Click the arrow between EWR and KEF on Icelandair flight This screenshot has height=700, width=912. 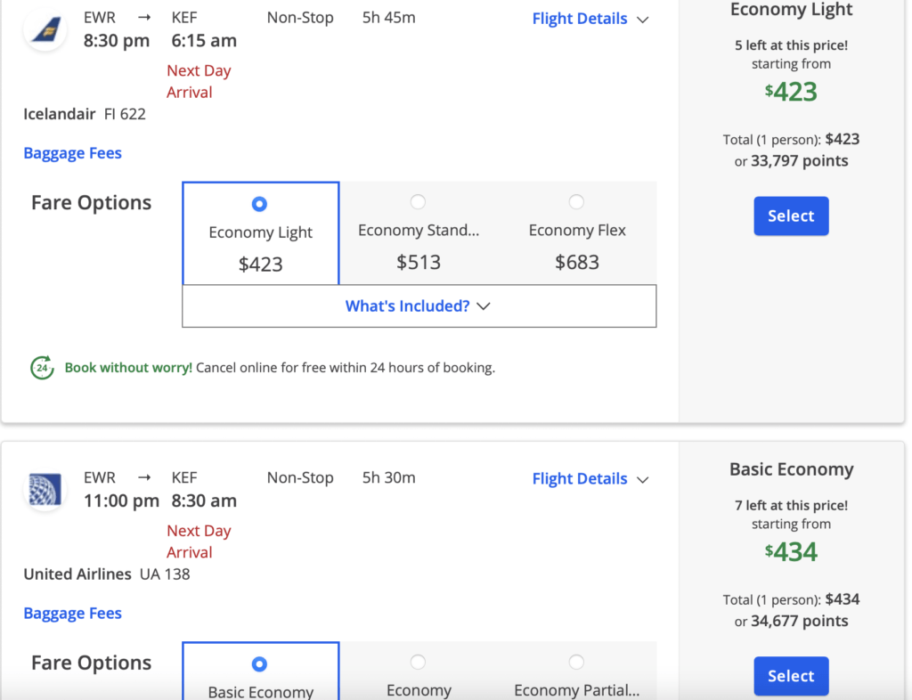click(x=142, y=16)
